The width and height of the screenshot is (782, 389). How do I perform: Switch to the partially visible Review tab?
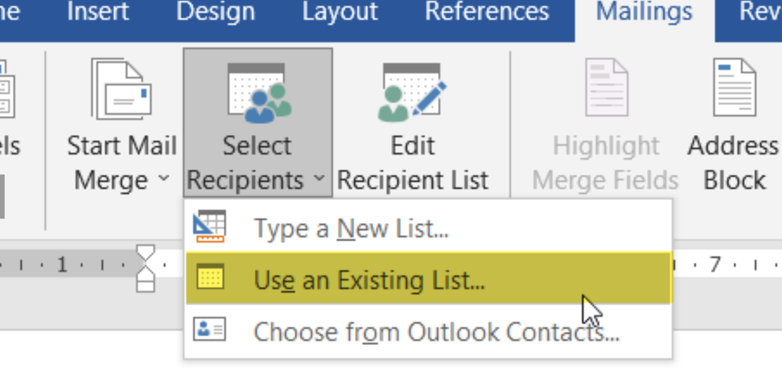coord(759,12)
